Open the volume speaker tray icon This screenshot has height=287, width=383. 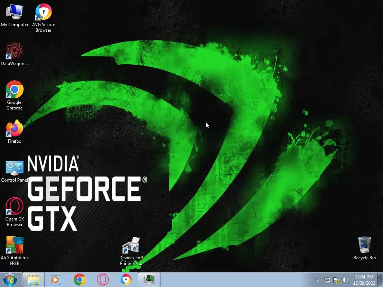pyautogui.click(x=345, y=280)
